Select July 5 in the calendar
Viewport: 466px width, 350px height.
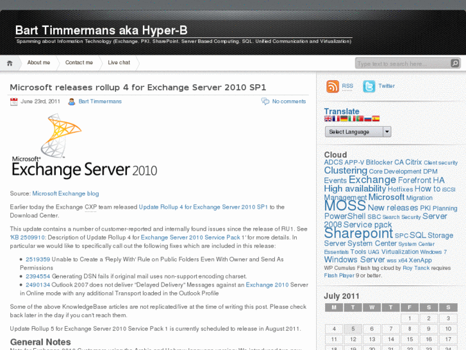(x=353, y=329)
